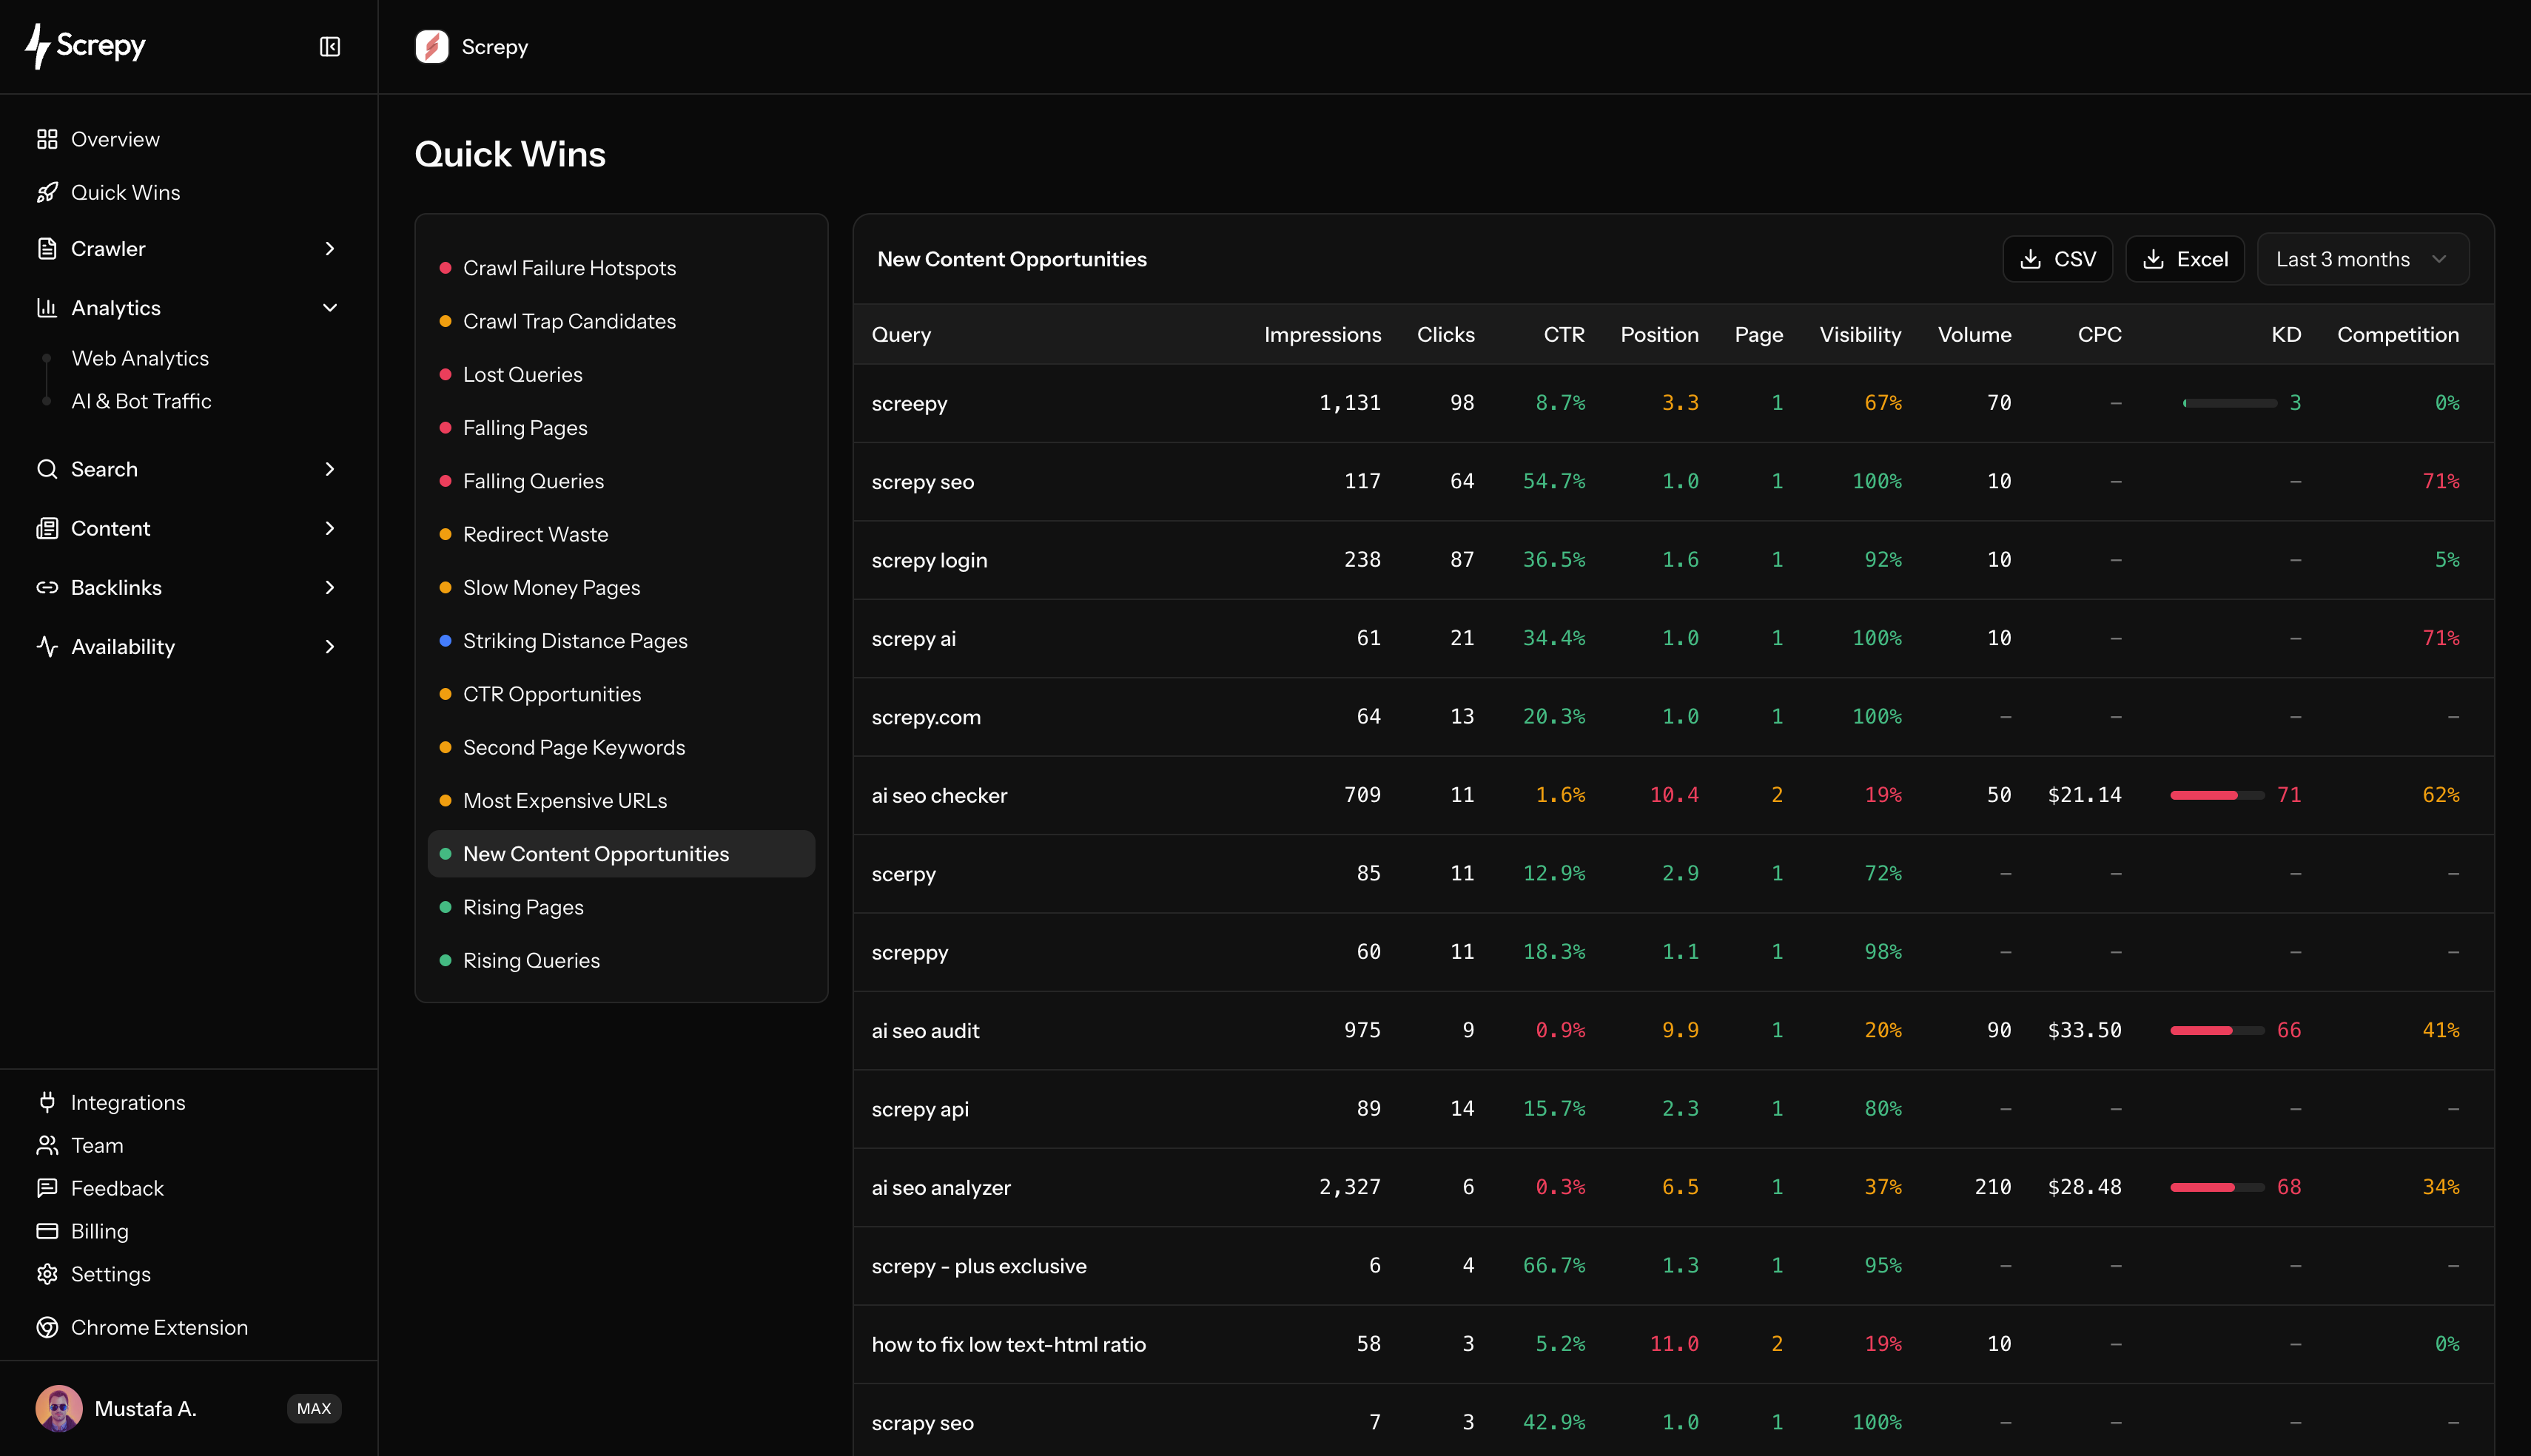
Task: Click the Settings gear icon
Action: [47, 1274]
